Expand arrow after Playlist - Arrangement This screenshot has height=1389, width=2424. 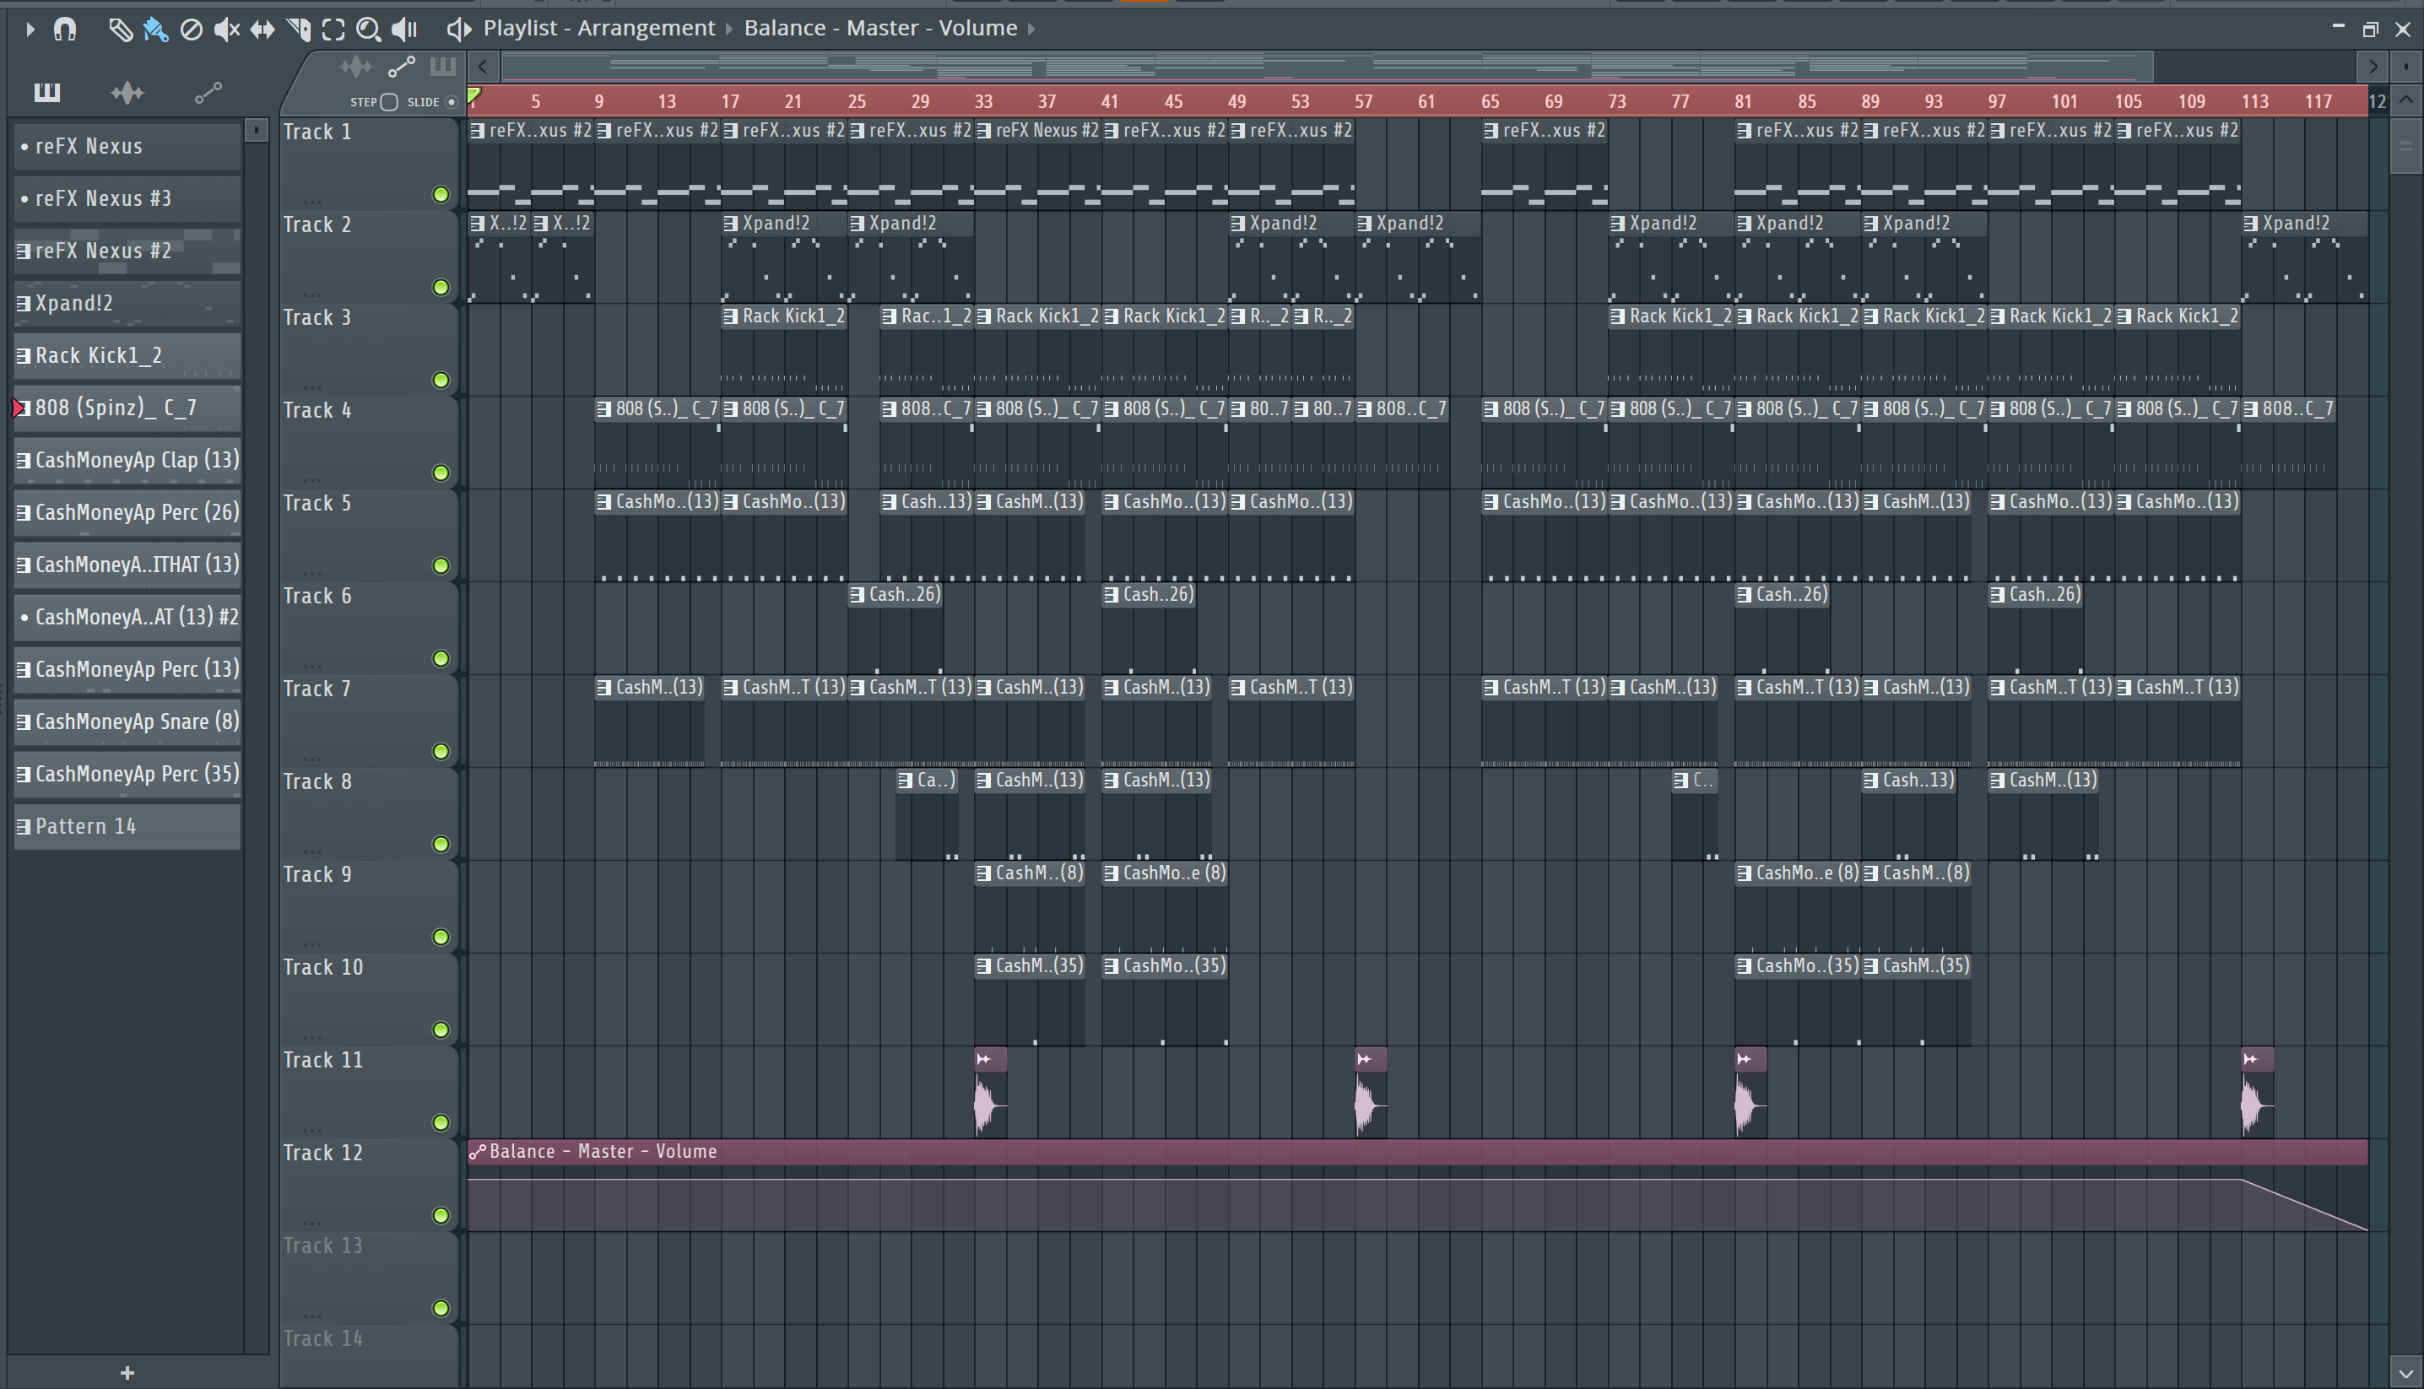coord(729,29)
